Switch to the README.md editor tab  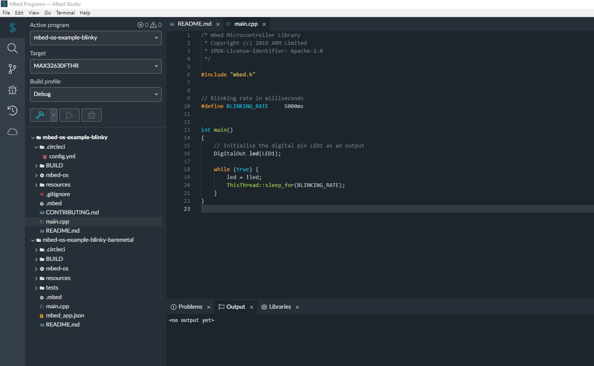194,24
